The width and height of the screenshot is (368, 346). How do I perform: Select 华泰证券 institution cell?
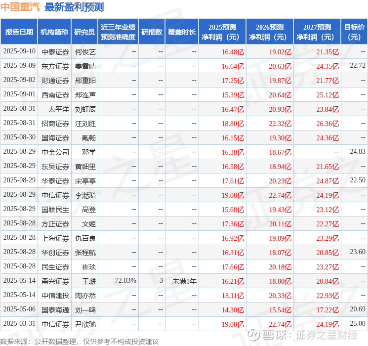(55, 181)
